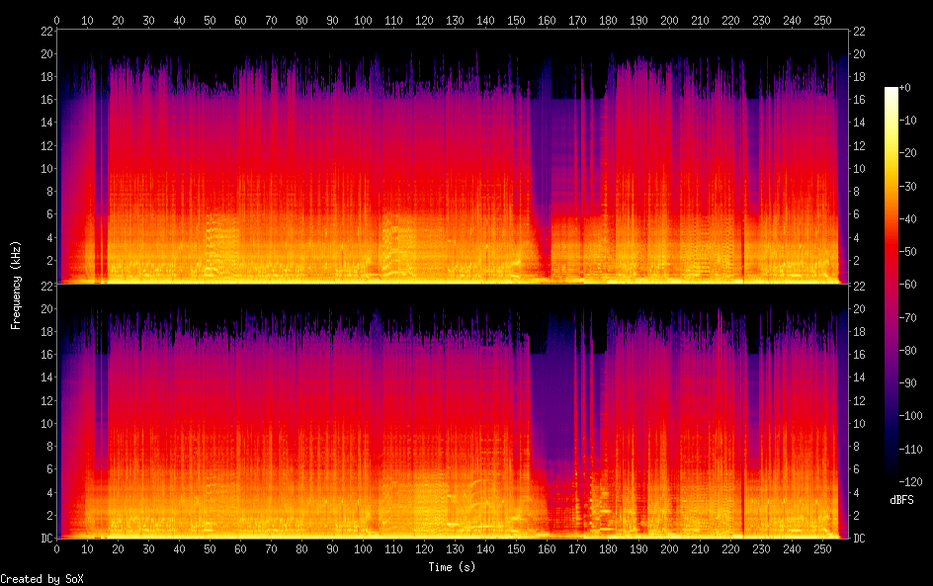Select the 100 tick on the bottom time axis
933x586 pixels.
coord(363,548)
